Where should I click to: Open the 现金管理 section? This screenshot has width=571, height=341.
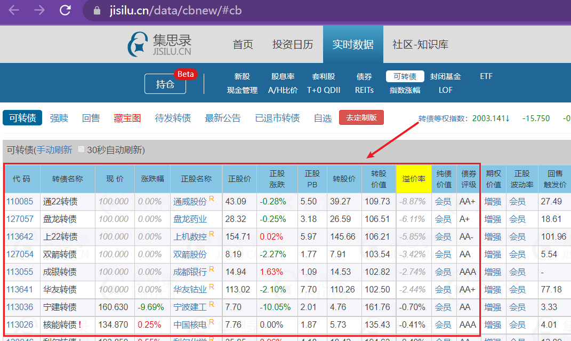(x=242, y=90)
